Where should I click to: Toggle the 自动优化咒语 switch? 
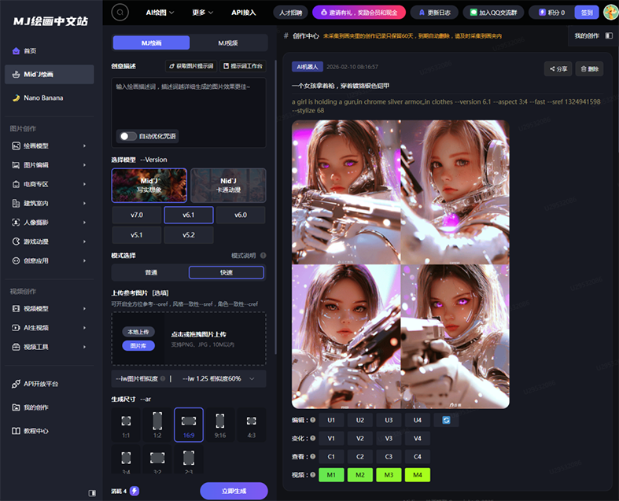pos(127,136)
